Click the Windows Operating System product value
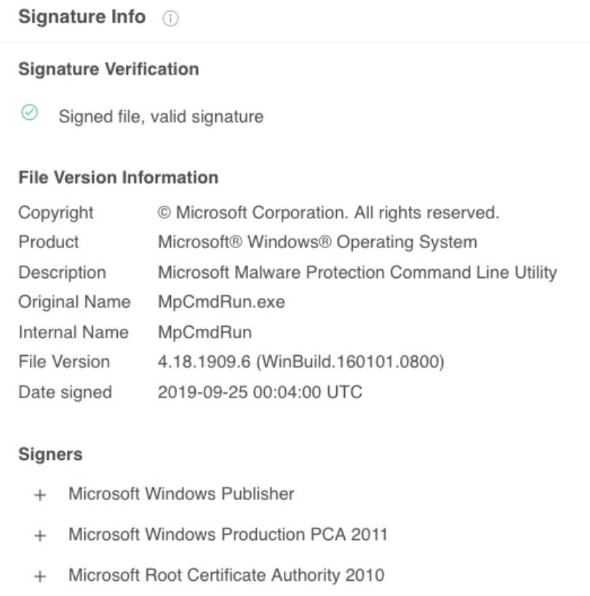 [x=318, y=242]
